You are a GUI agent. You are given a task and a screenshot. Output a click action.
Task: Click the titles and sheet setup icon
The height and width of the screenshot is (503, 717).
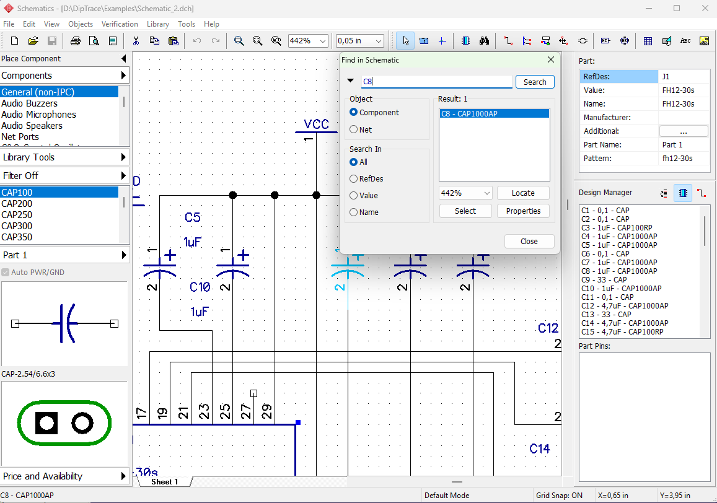click(113, 41)
